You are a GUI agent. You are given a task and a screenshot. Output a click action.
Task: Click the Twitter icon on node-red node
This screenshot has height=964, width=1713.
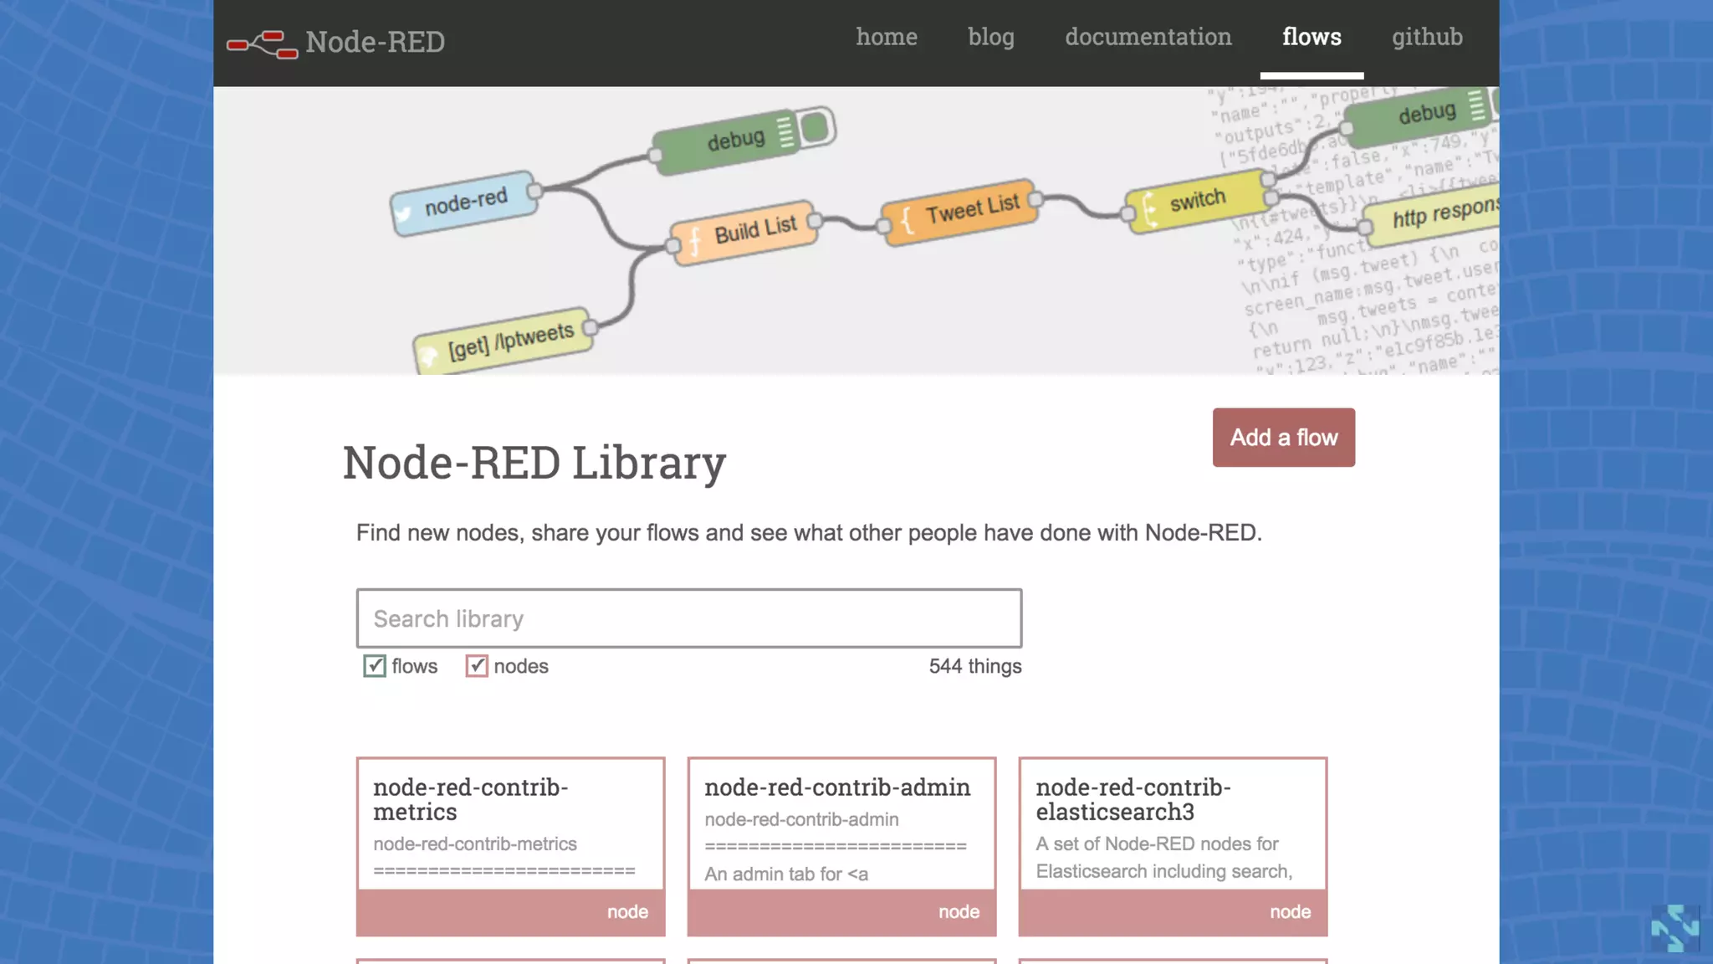(404, 213)
